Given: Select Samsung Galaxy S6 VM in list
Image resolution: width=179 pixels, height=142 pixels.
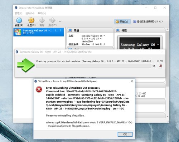Looking at the screenshot, I should click(39, 32).
